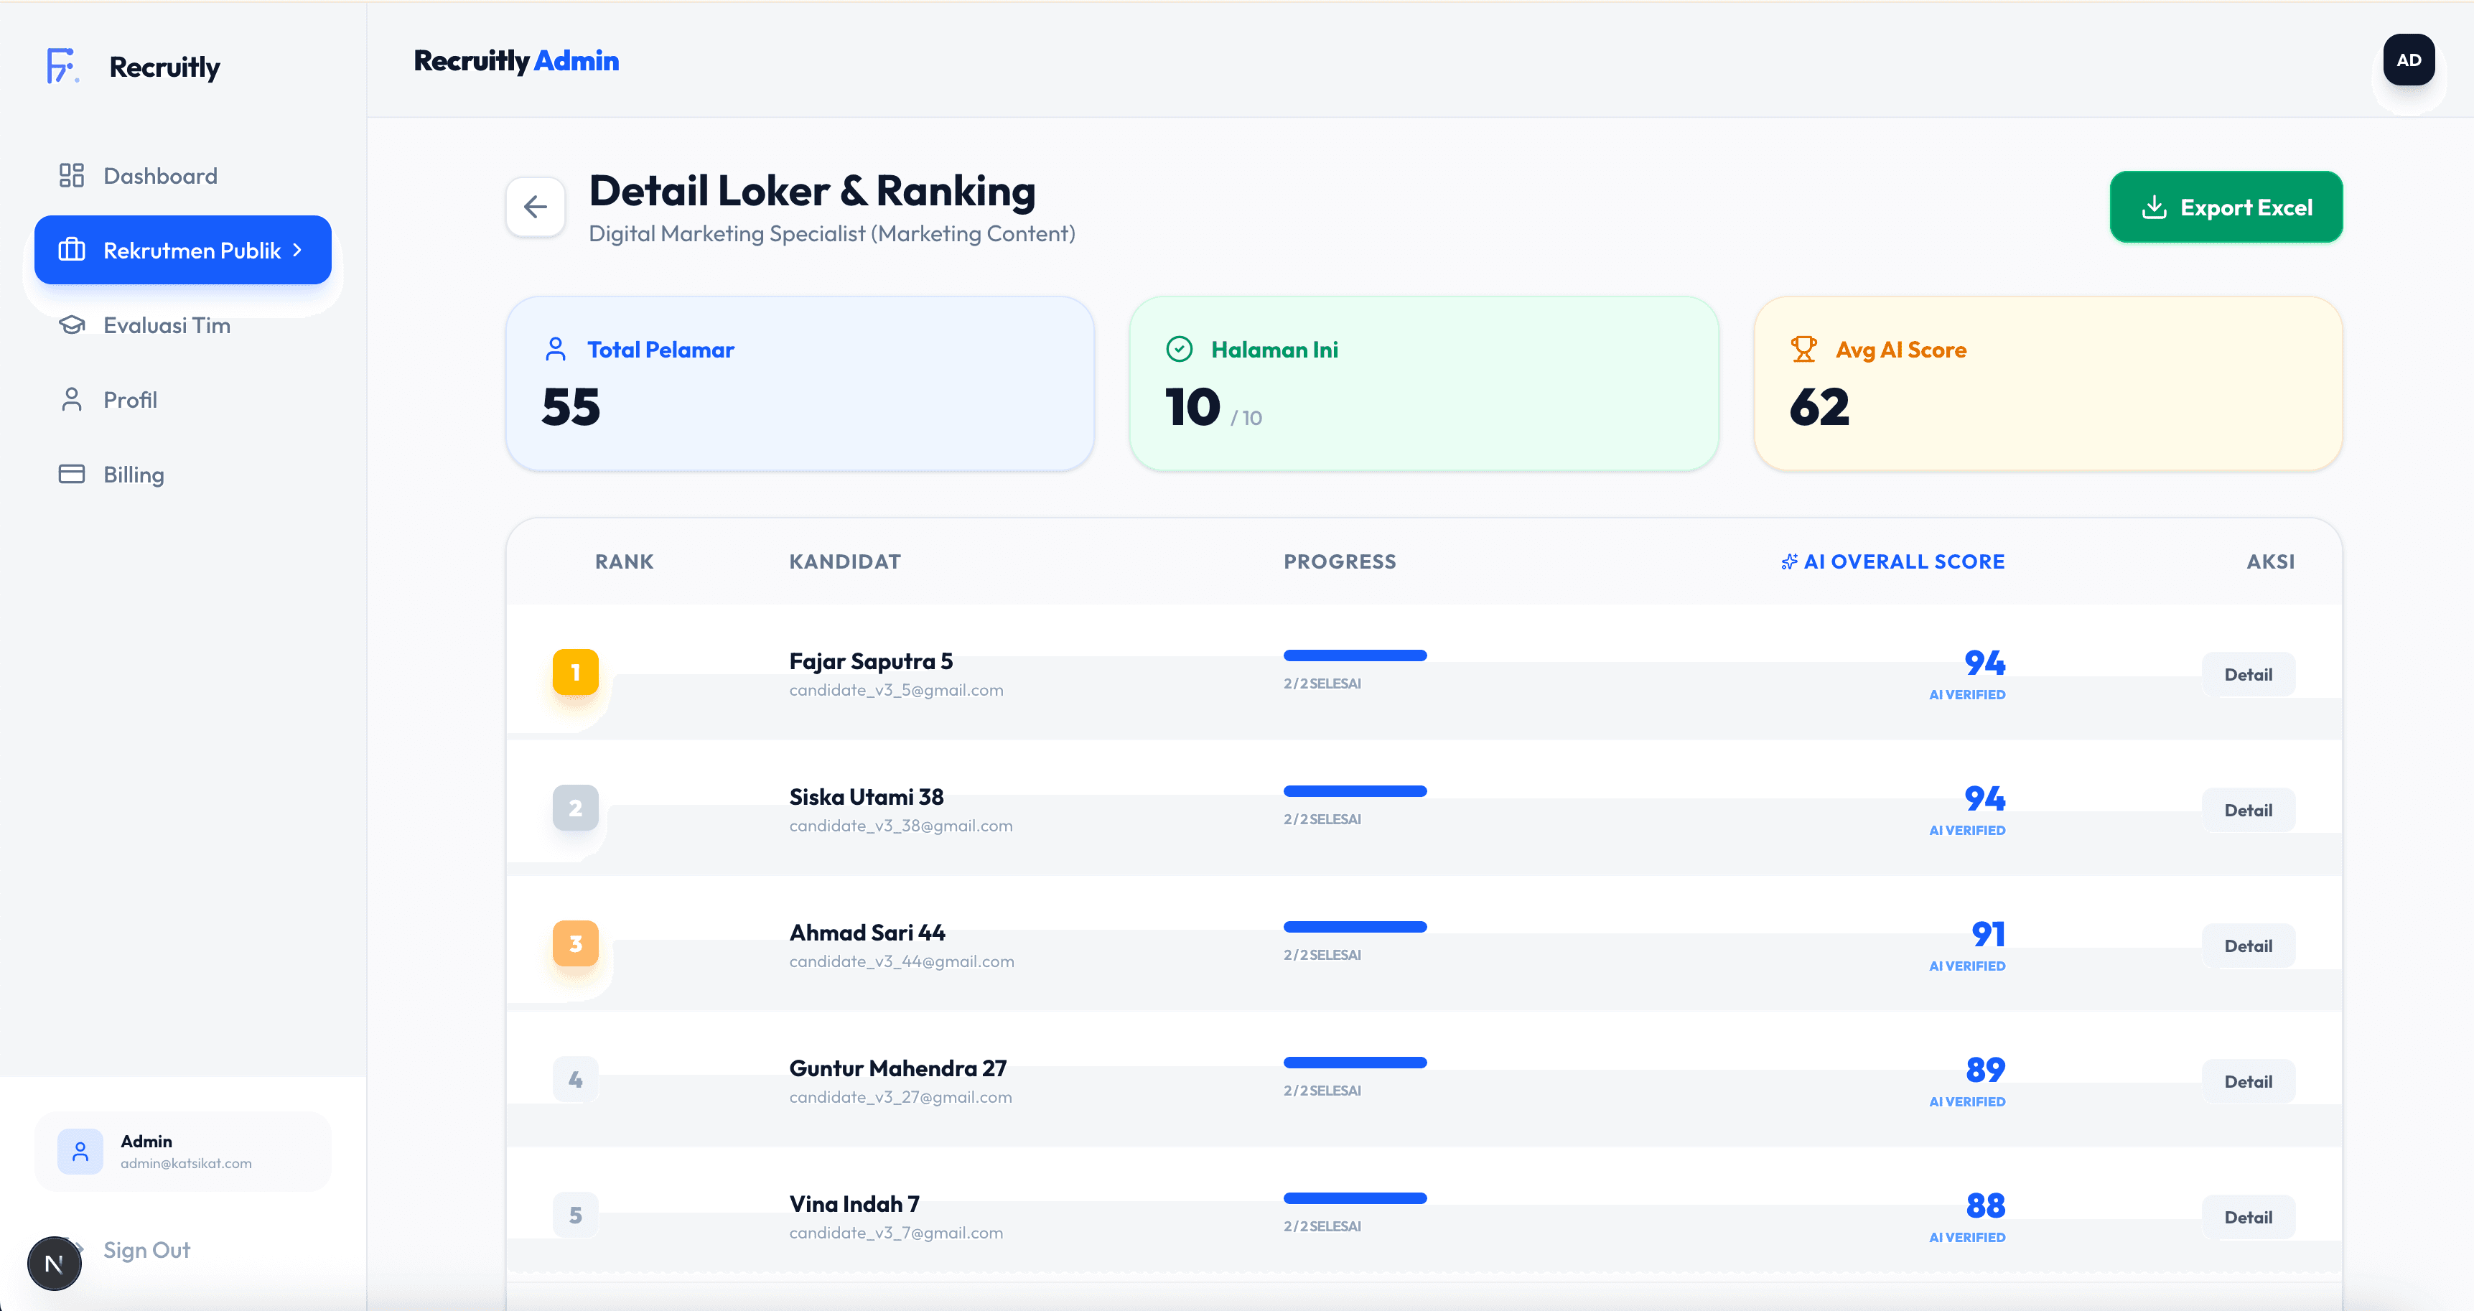The height and width of the screenshot is (1311, 2474).
Task: Click Siska Utami 38 progress bar
Action: click(1354, 790)
